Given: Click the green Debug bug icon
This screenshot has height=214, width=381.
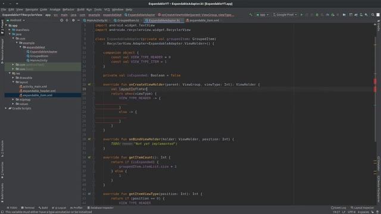Looking at the screenshot, I should 317,15.
